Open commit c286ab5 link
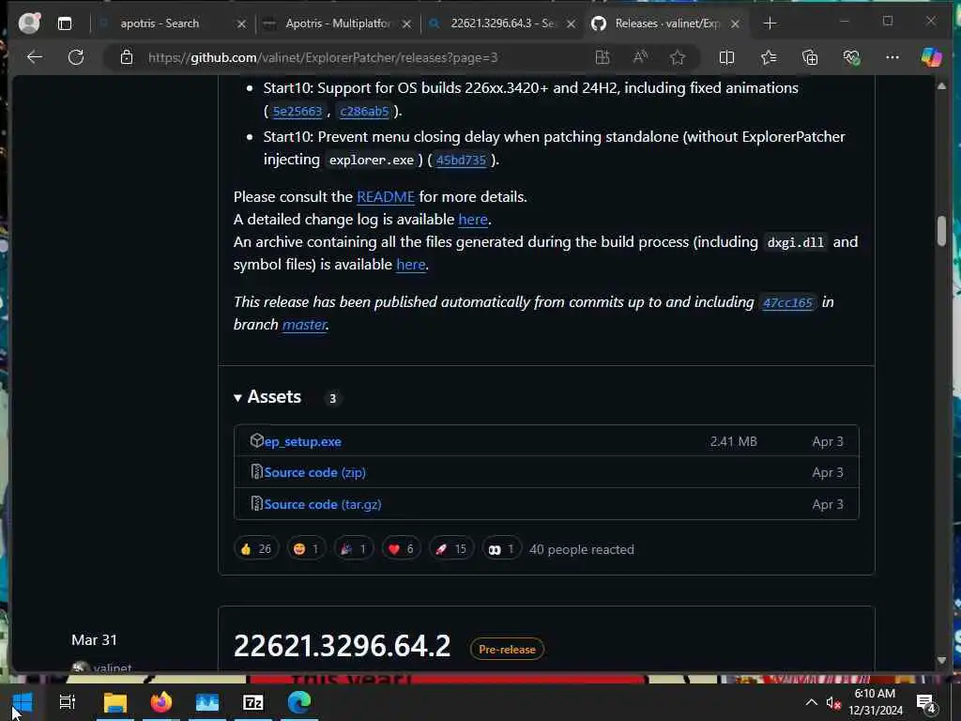The height and width of the screenshot is (721, 961). [x=365, y=111]
